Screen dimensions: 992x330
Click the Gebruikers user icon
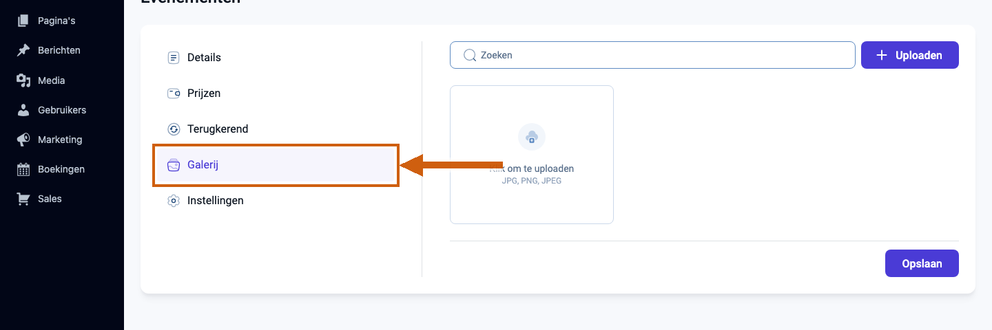(x=23, y=110)
